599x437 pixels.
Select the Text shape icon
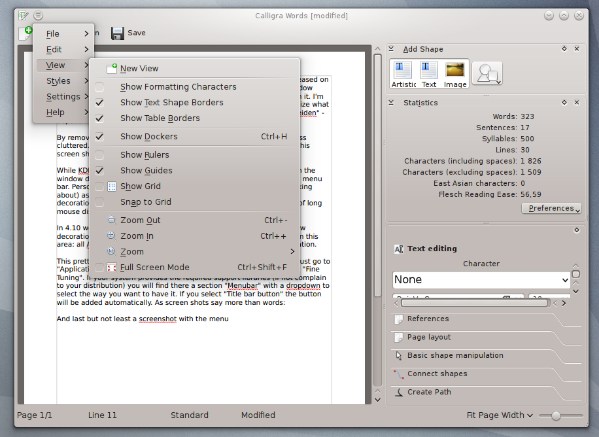[428, 71]
